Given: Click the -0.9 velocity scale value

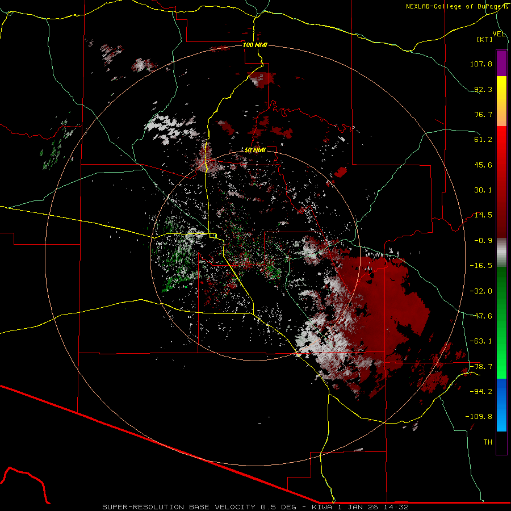Looking at the screenshot, I should [x=483, y=241].
